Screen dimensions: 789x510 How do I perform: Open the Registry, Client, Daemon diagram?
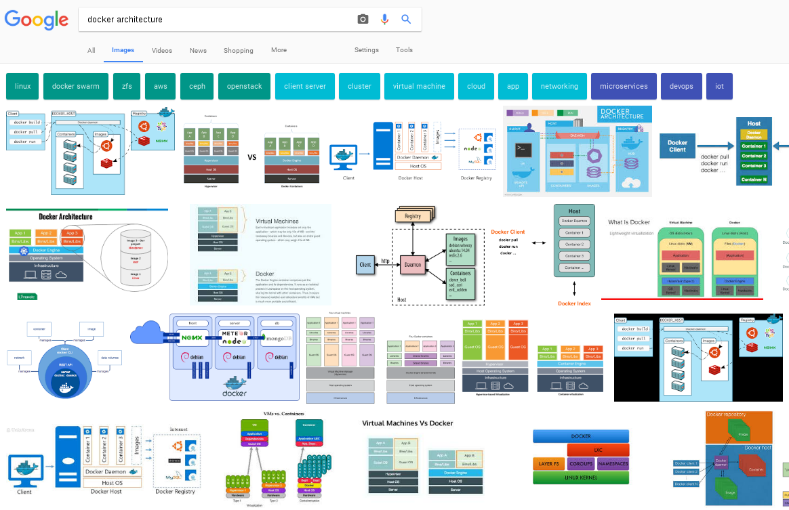click(x=420, y=255)
